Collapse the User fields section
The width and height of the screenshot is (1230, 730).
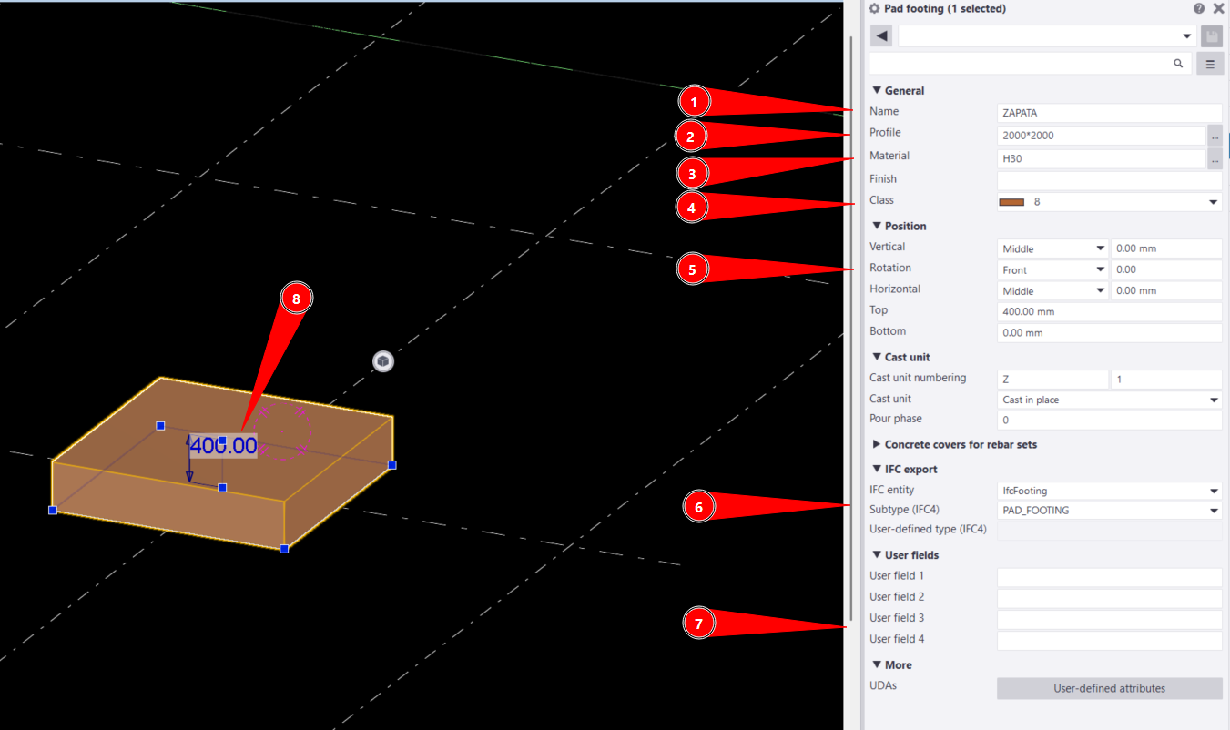877,555
